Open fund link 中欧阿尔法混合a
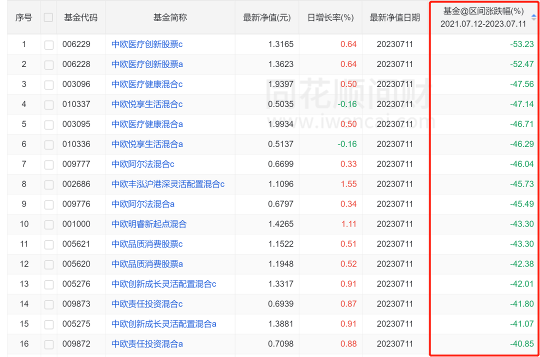The width and height of the screenshot is (540, 357). click(143, 204)
